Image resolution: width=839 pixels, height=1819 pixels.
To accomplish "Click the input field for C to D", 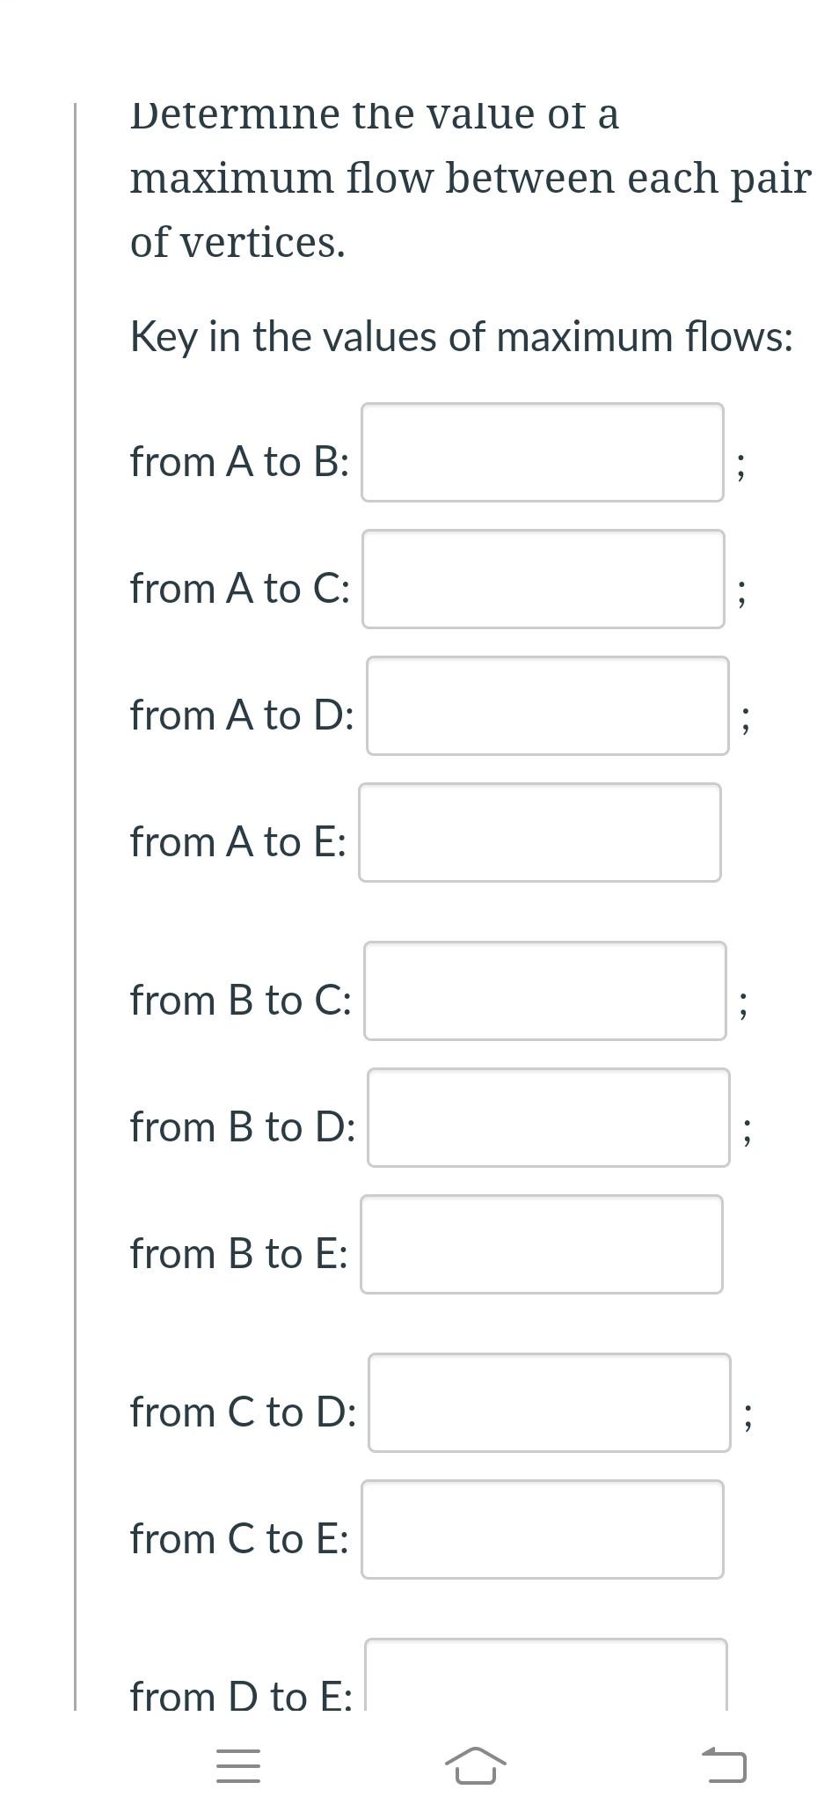I will tap(549, 1404).
